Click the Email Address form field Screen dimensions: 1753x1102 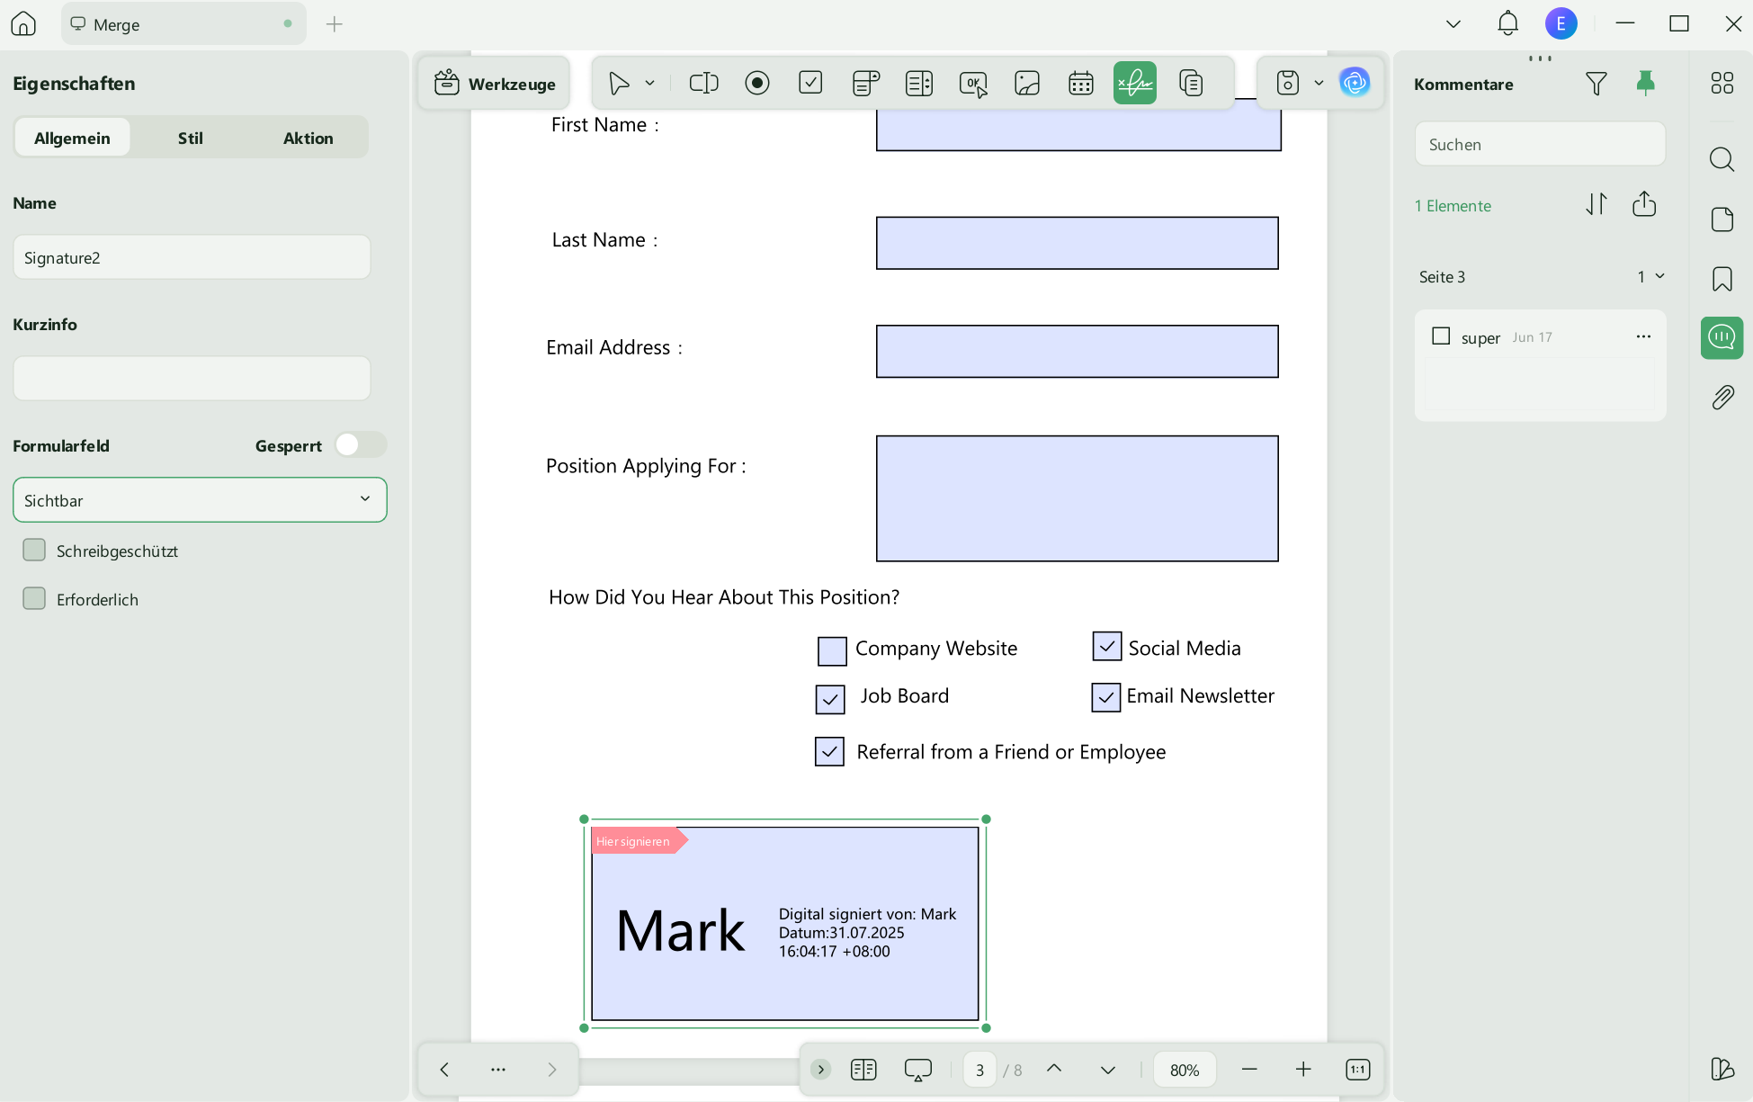coord(1077,351)
